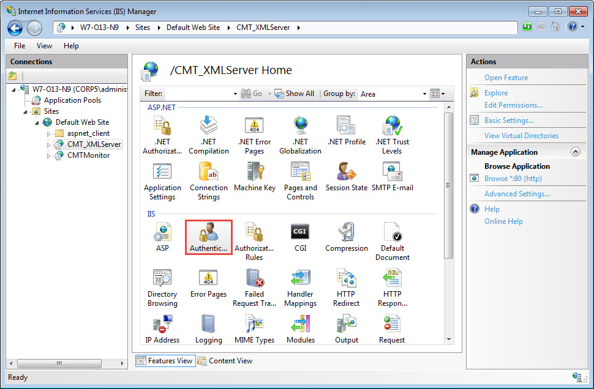Open the Default Document feature
The height and width of the screenshot is (389, 594).
coord(392,242)
